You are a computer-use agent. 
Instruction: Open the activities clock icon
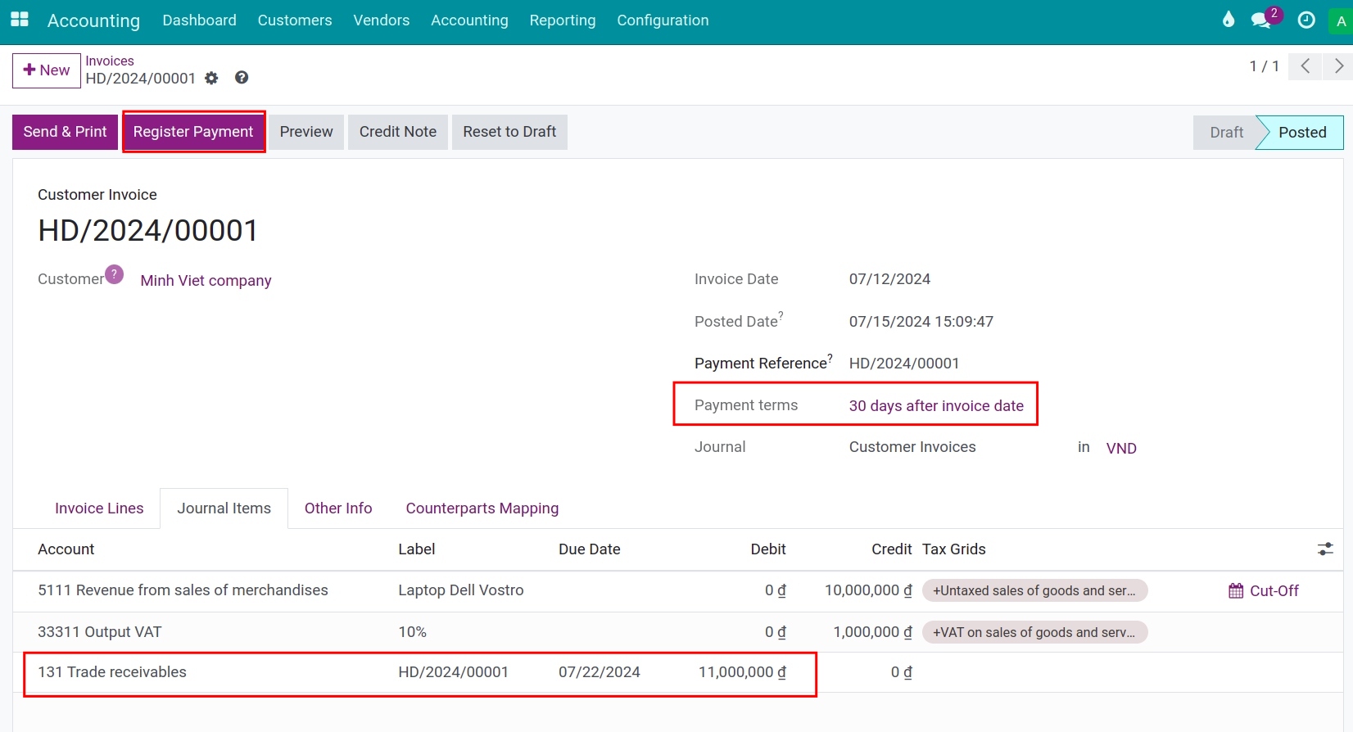(x=1306, y=20)
